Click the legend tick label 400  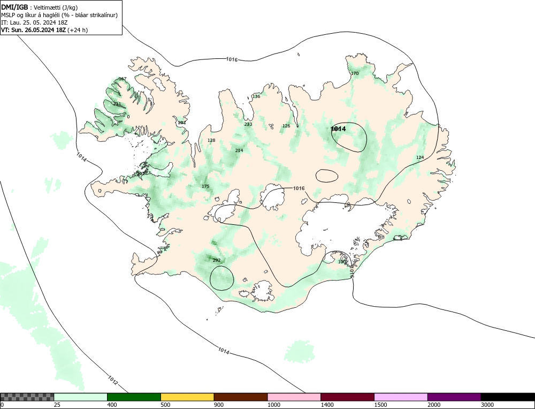(x=112, y=405)
